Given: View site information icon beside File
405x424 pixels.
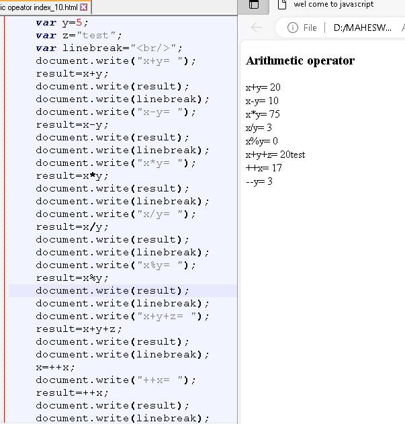Looking at the screenshot, I should point(292,28).
